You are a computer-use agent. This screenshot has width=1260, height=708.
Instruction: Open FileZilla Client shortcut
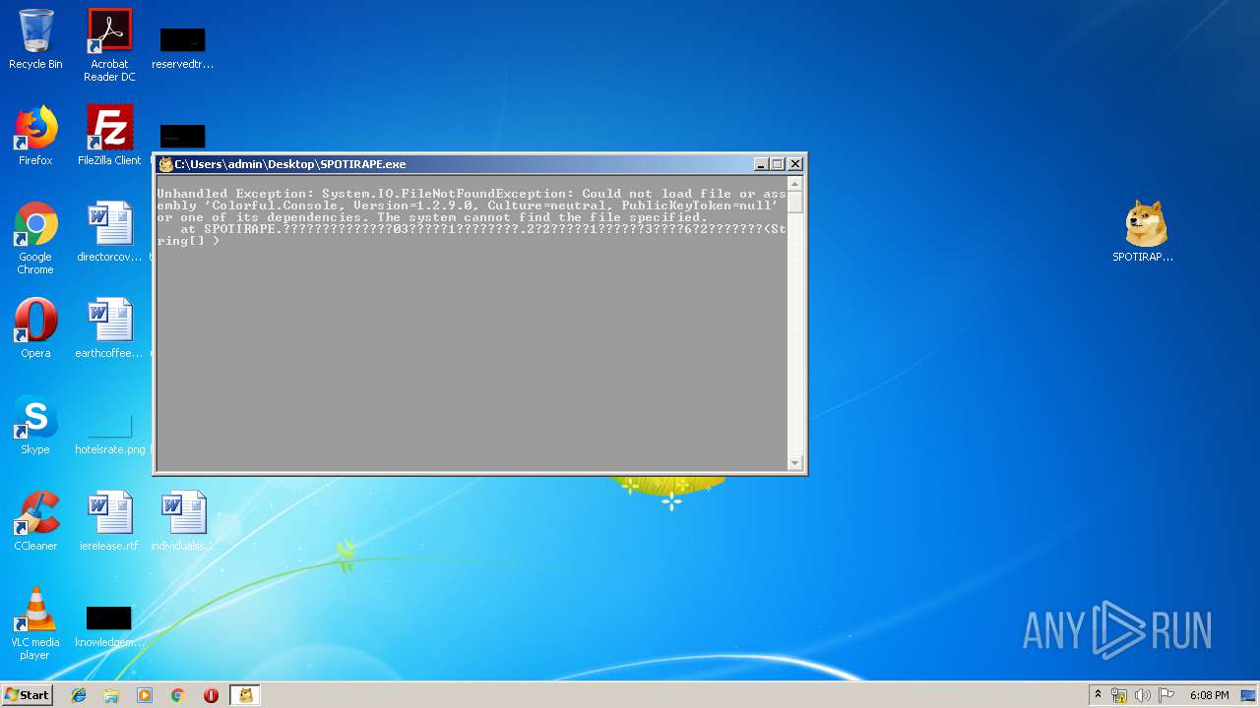(109, 136)
